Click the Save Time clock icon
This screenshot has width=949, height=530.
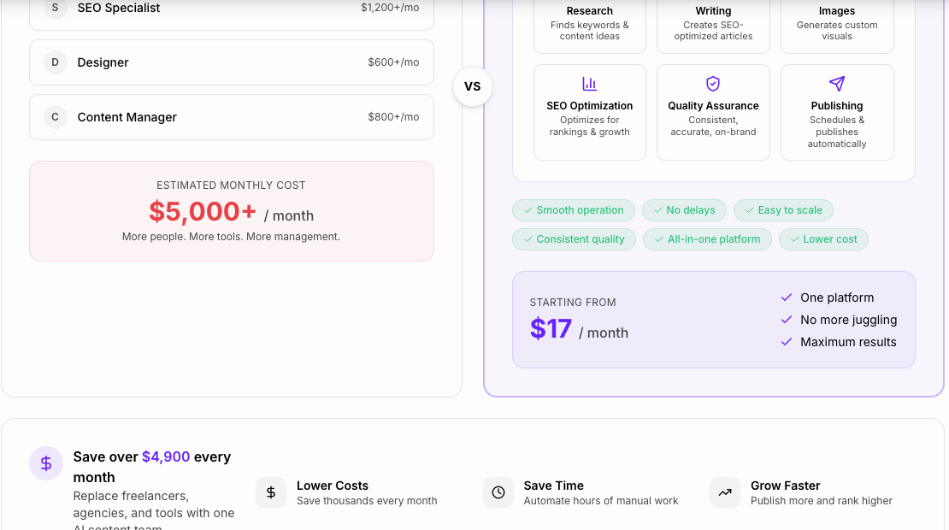click(498, 492)
